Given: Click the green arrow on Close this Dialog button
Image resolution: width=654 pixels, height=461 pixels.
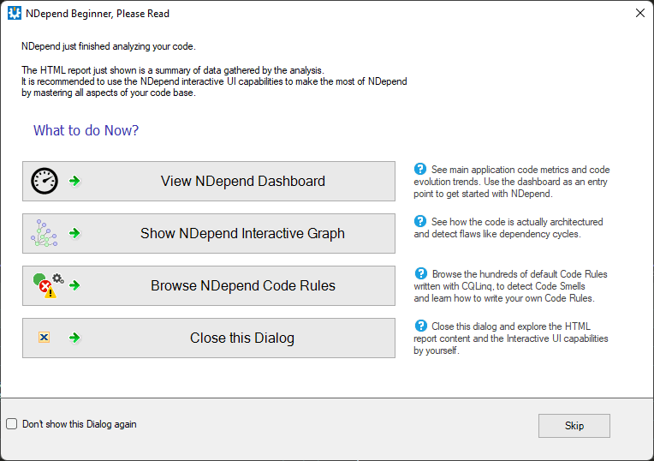Looking at the screenshot, I should pos(74,338).
